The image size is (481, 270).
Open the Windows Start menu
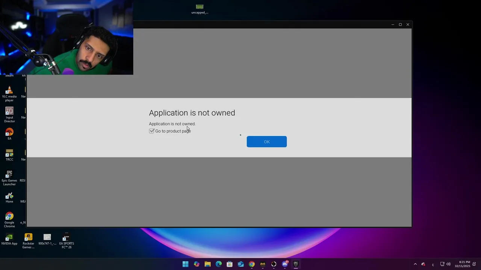pos(185,264)
